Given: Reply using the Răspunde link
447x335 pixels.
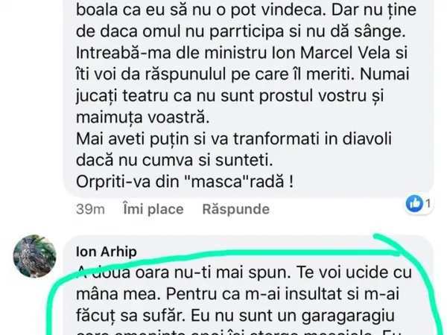Looking at the screenshot, I should [x=235, y=209].
